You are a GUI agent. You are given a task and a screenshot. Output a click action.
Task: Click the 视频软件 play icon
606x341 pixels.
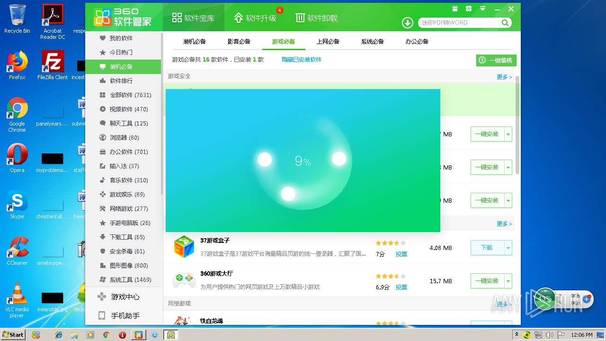[x=102, y=109]
